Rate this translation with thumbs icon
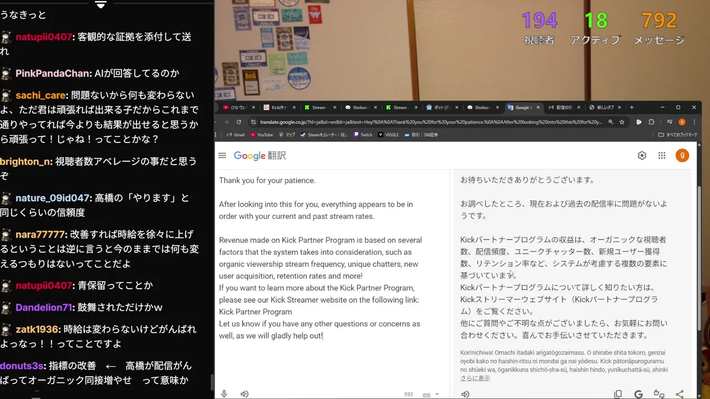Screen dimensions: 710x399 tap(659, 394)
